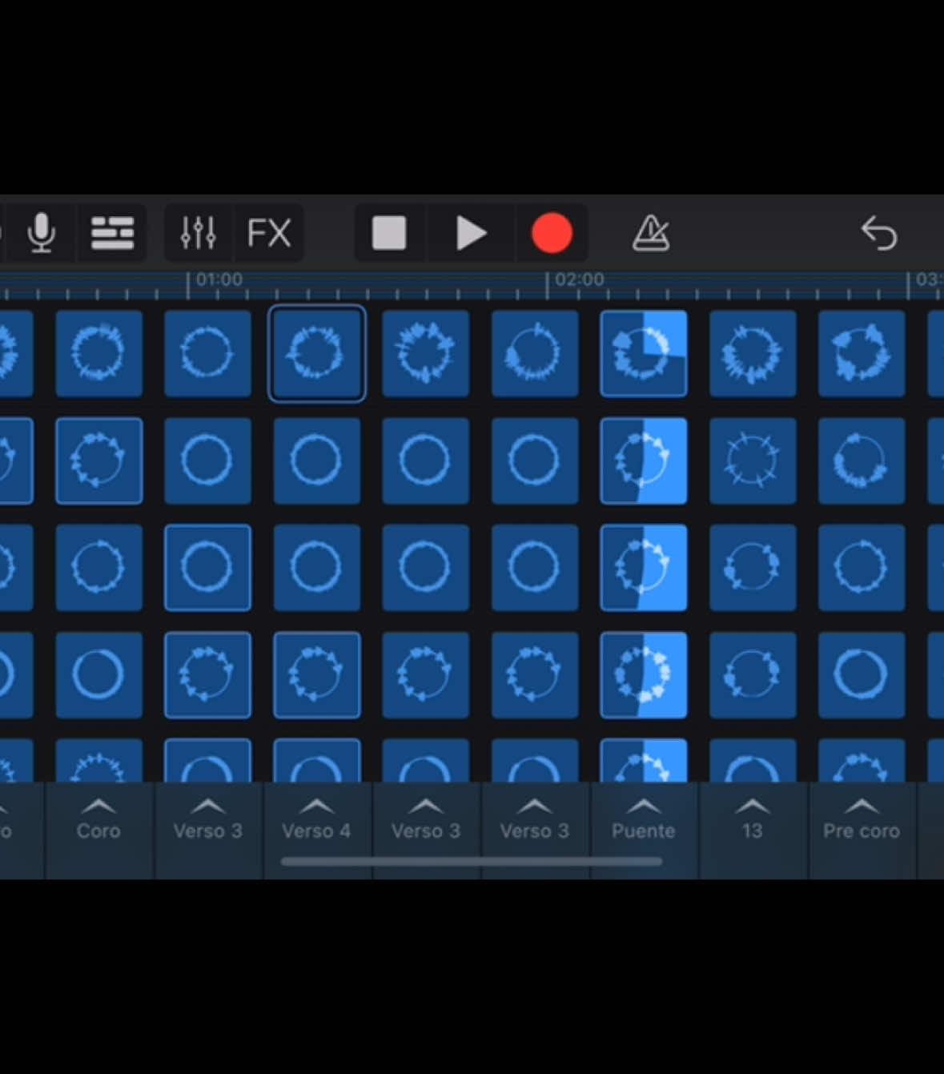Trigger column 13 chevron

pos(752,806)
